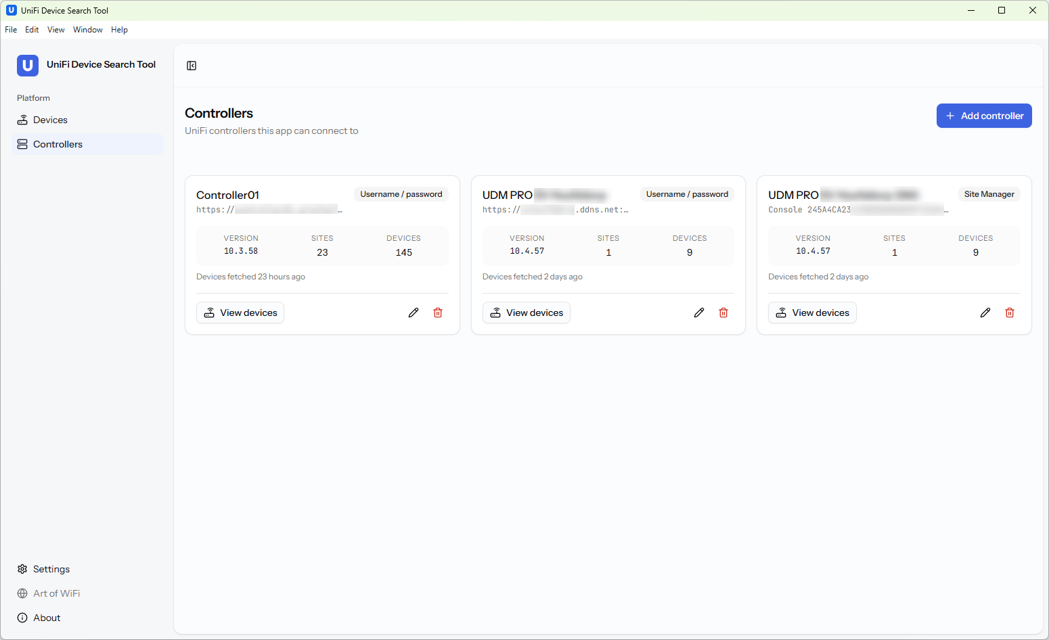Select Controllers in the sidebar

[x=87, y=144]
